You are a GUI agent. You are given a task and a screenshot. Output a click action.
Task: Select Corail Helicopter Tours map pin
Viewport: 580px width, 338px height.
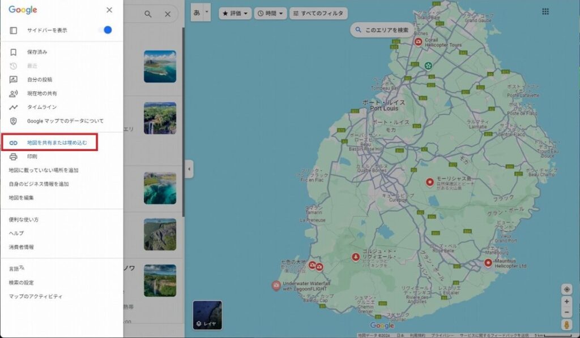tap(419, 42)
